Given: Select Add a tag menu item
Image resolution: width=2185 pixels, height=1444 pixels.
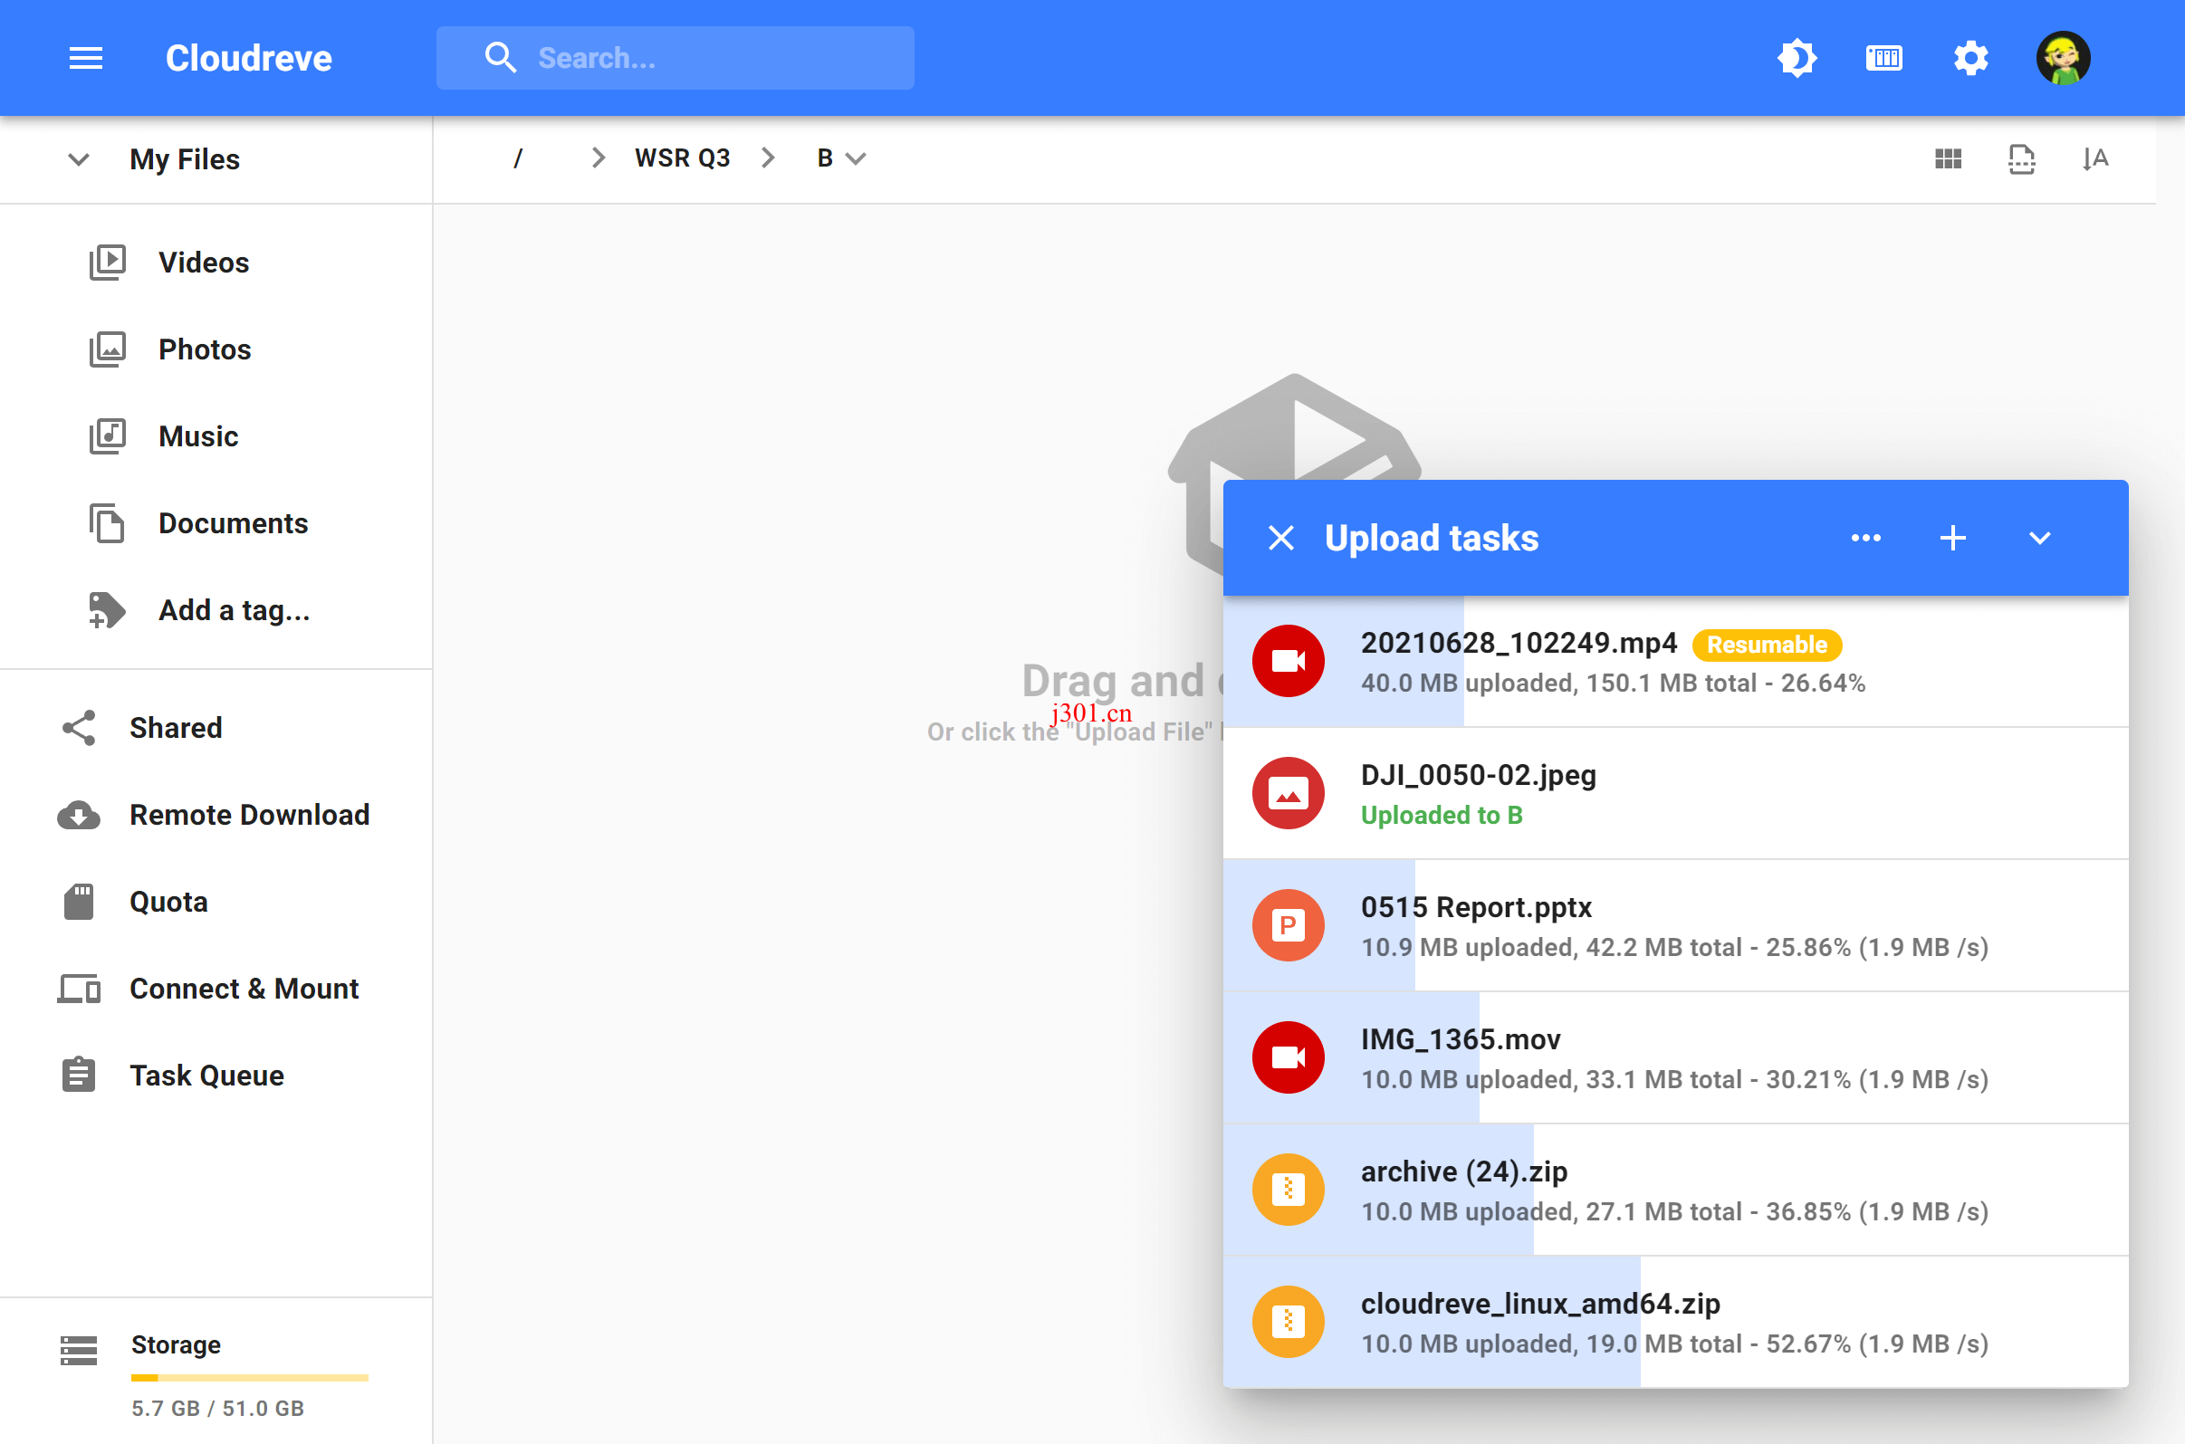Looking at the screenshot, I should click(234, 611).
